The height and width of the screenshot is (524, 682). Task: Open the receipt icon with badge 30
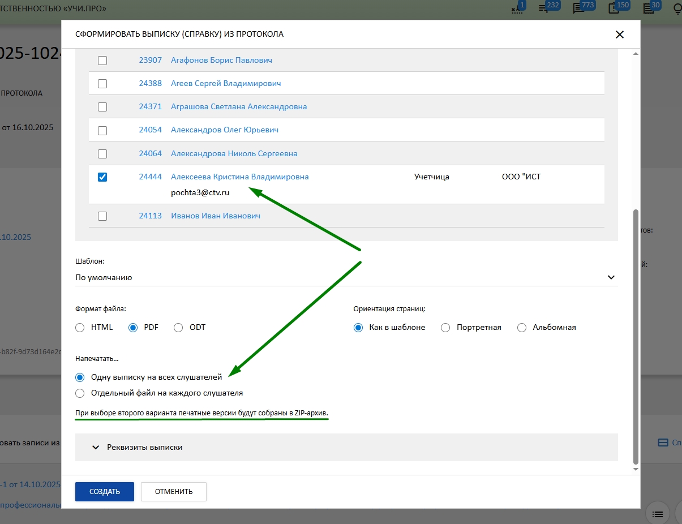coord(649,8)
